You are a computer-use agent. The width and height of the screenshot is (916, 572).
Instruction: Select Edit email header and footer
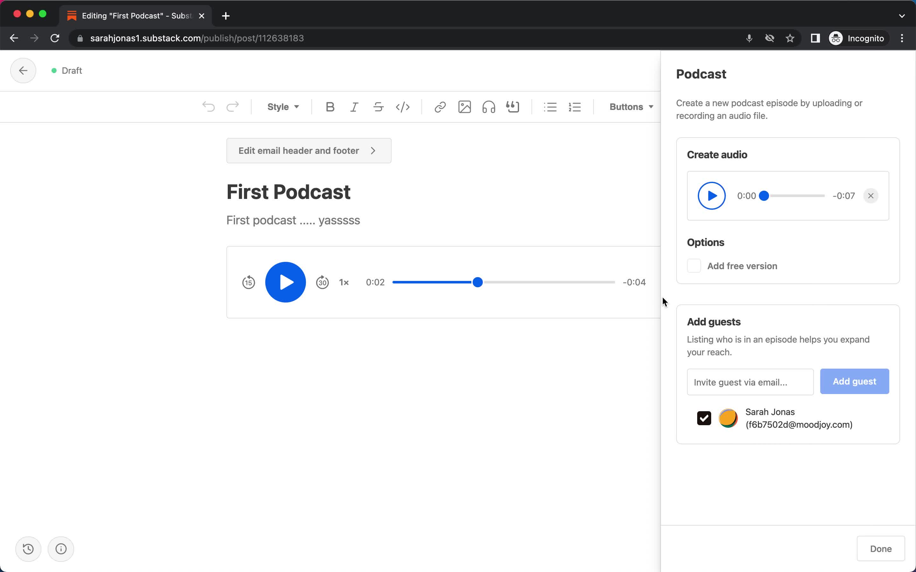pos(308,150)
